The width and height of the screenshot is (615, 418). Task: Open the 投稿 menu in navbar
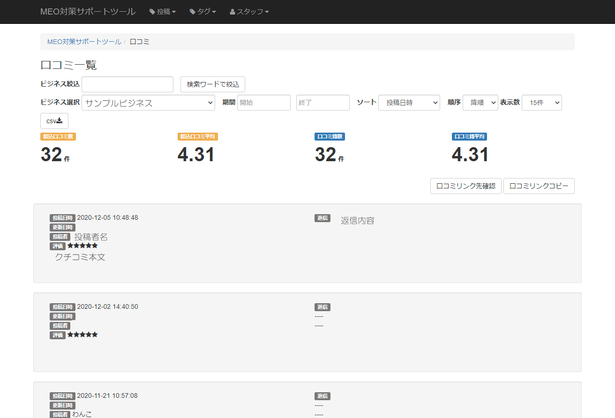(162, 12)
